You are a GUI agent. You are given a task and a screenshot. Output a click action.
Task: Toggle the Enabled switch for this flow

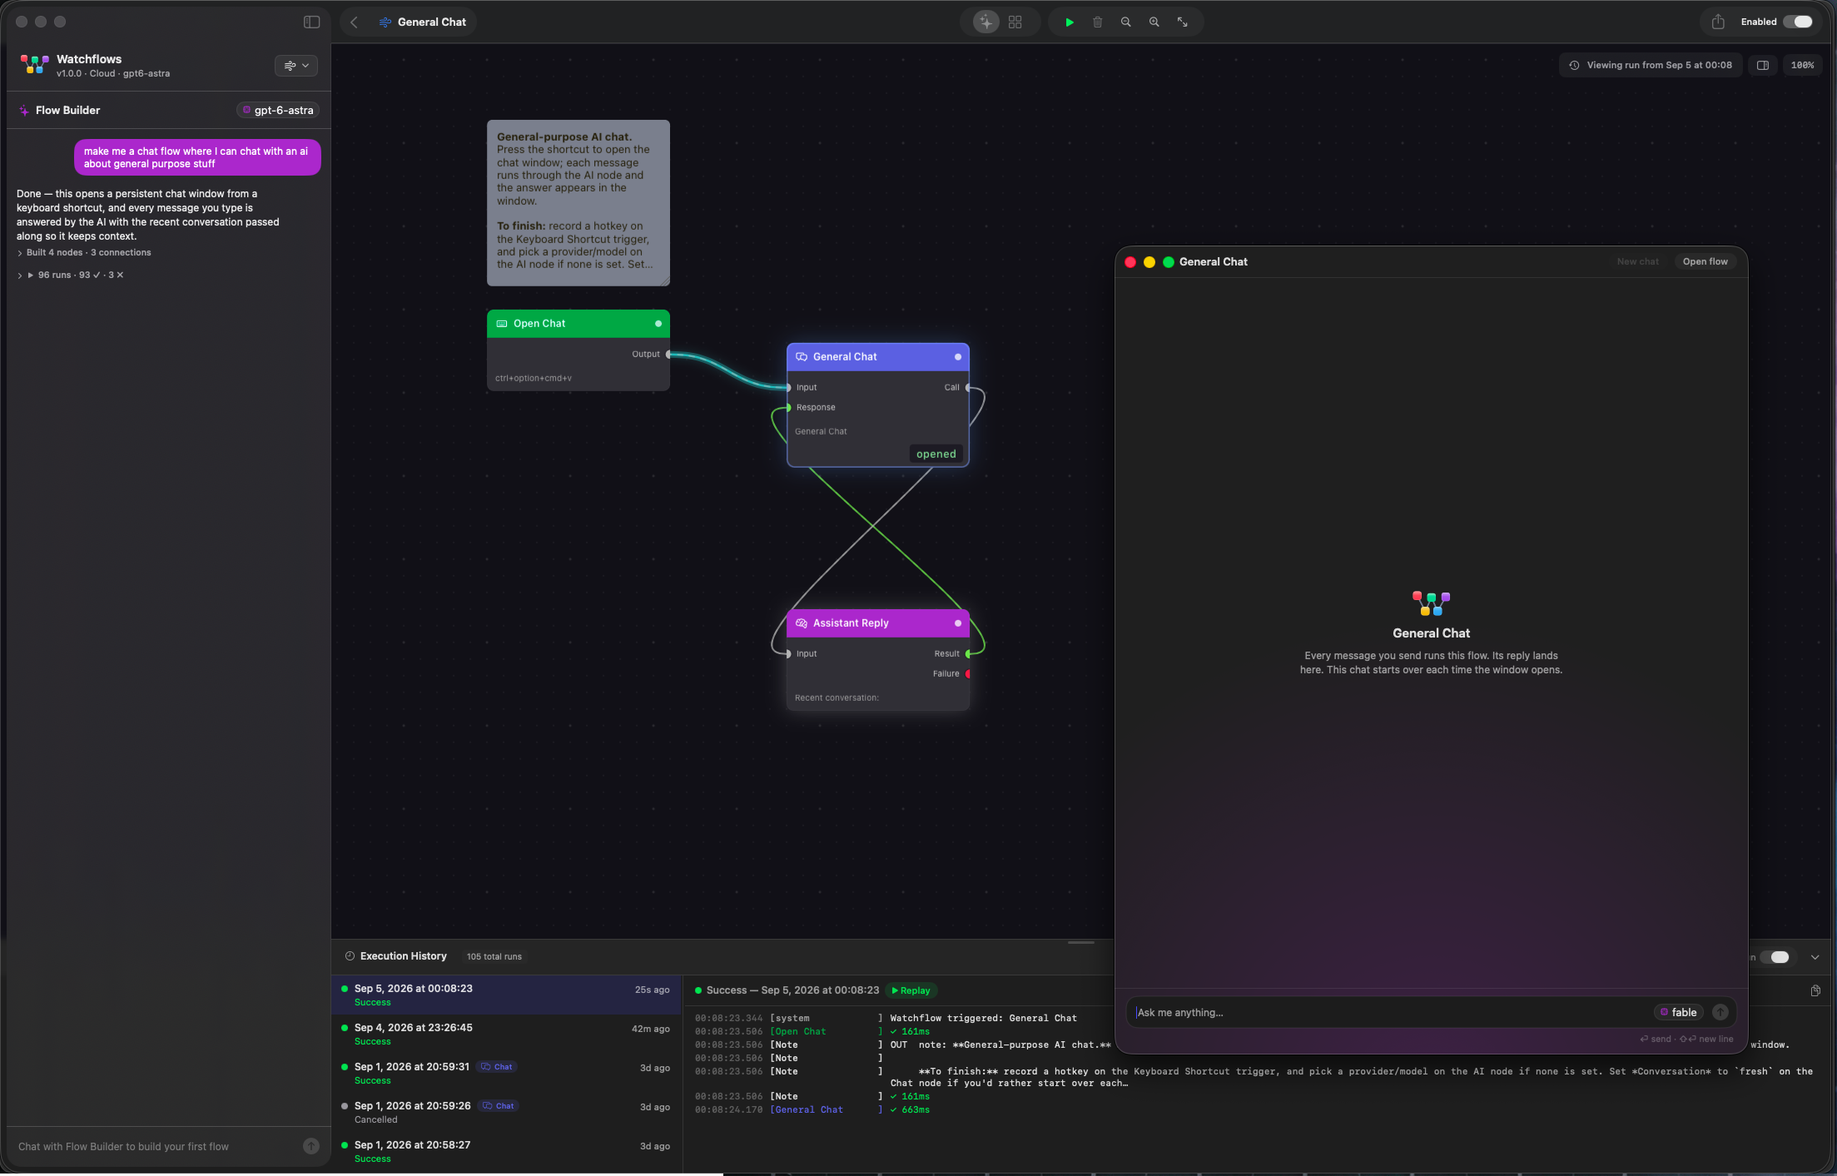(x=1798, y=22)
